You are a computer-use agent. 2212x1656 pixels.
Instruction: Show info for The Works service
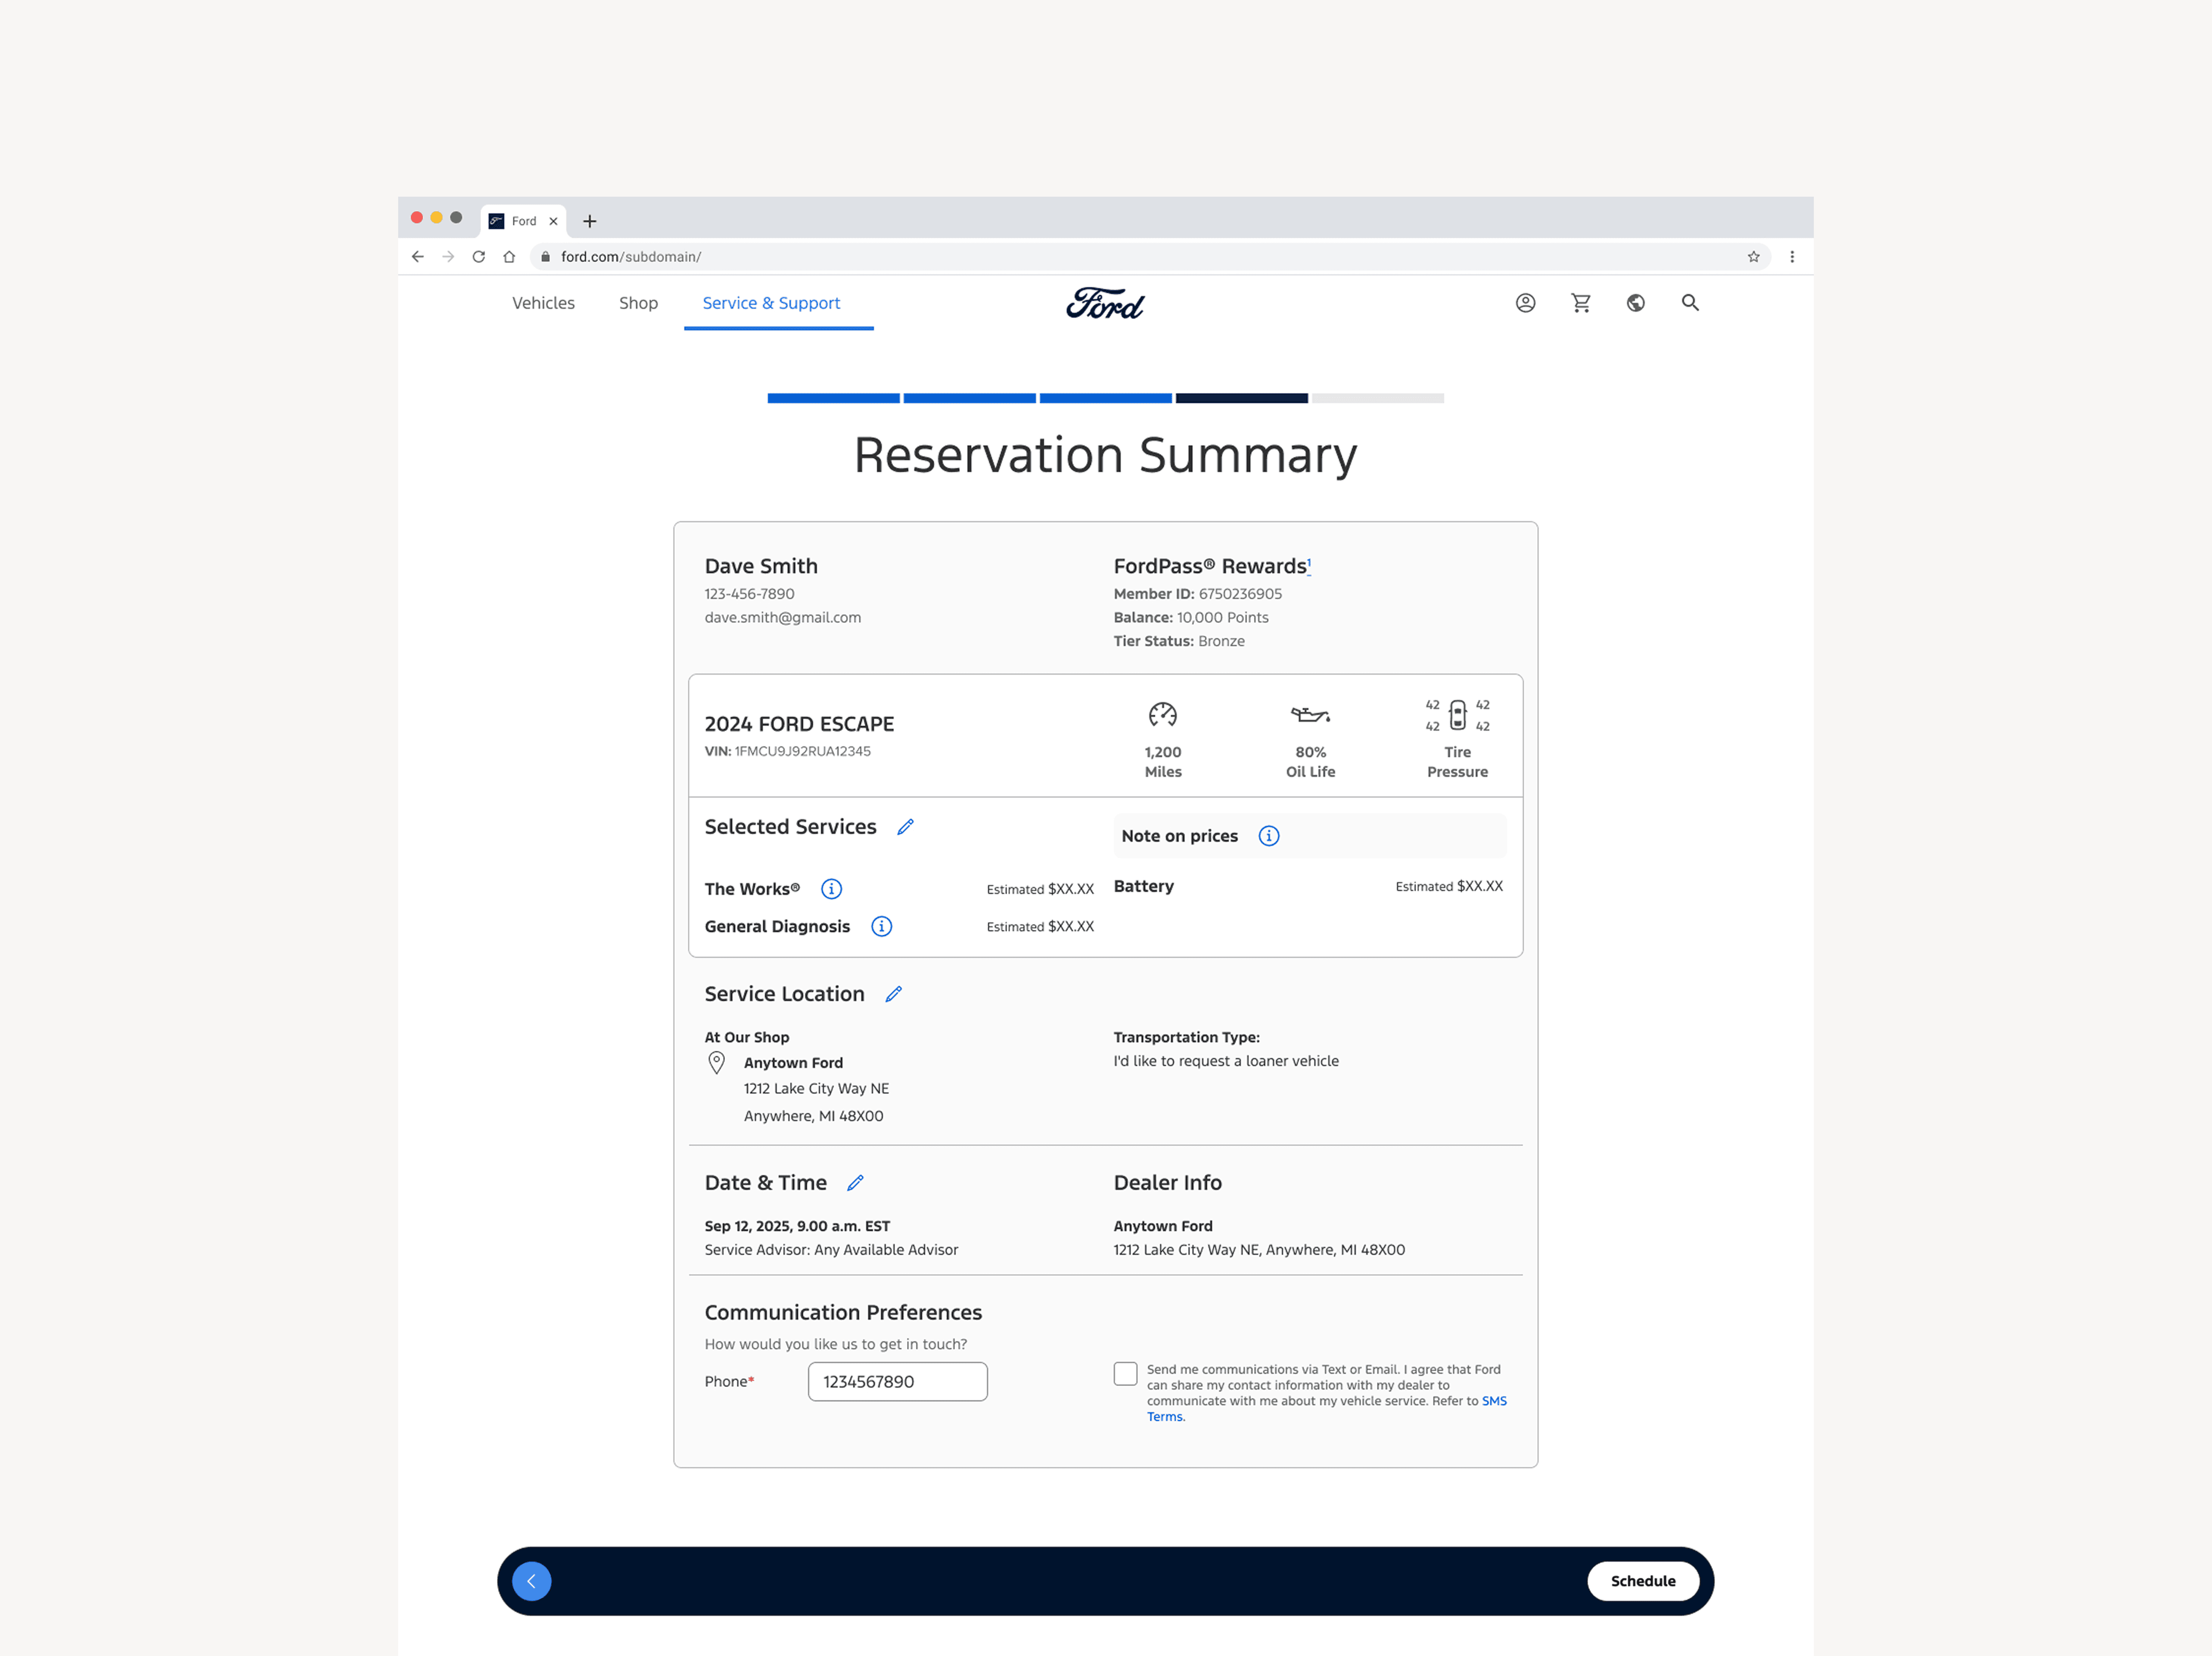tap(831, 889)
